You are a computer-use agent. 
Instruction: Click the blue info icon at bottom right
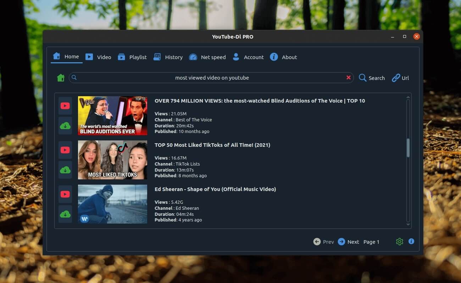point(411,241)
